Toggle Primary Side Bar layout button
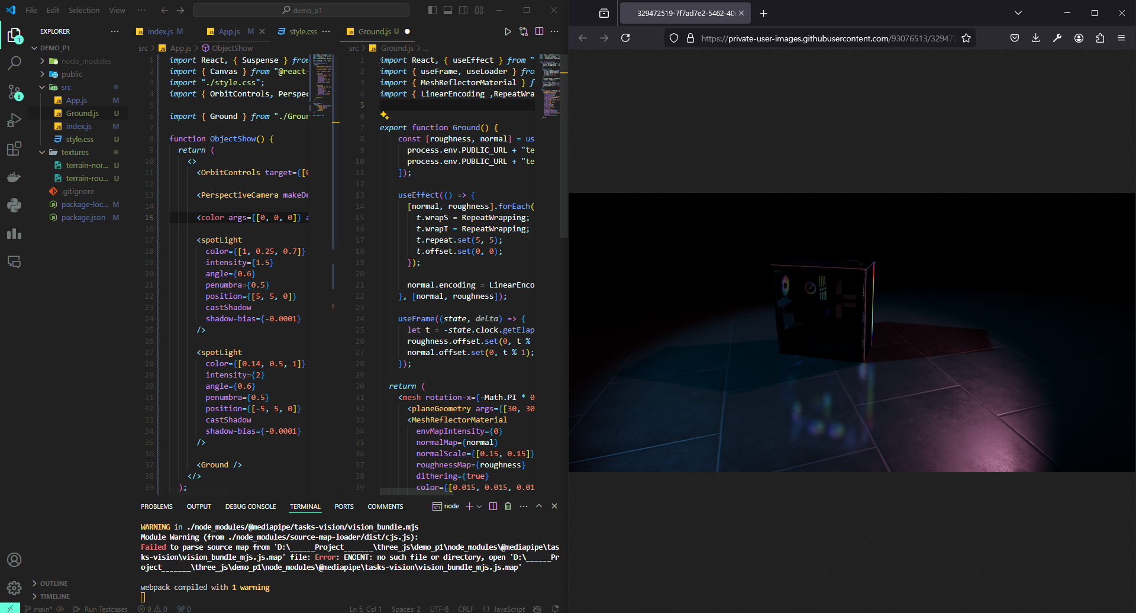This screenshot has height=613, width=1136. coord(433,10)
